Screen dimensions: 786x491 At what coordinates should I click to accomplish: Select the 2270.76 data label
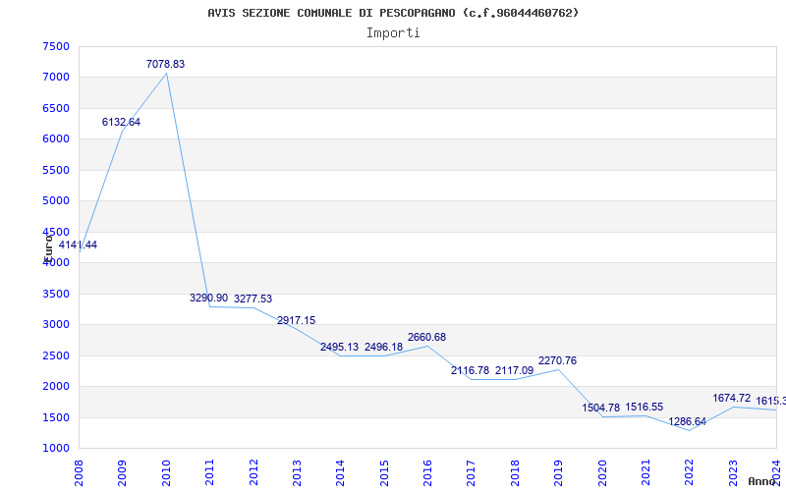(557, 361)
